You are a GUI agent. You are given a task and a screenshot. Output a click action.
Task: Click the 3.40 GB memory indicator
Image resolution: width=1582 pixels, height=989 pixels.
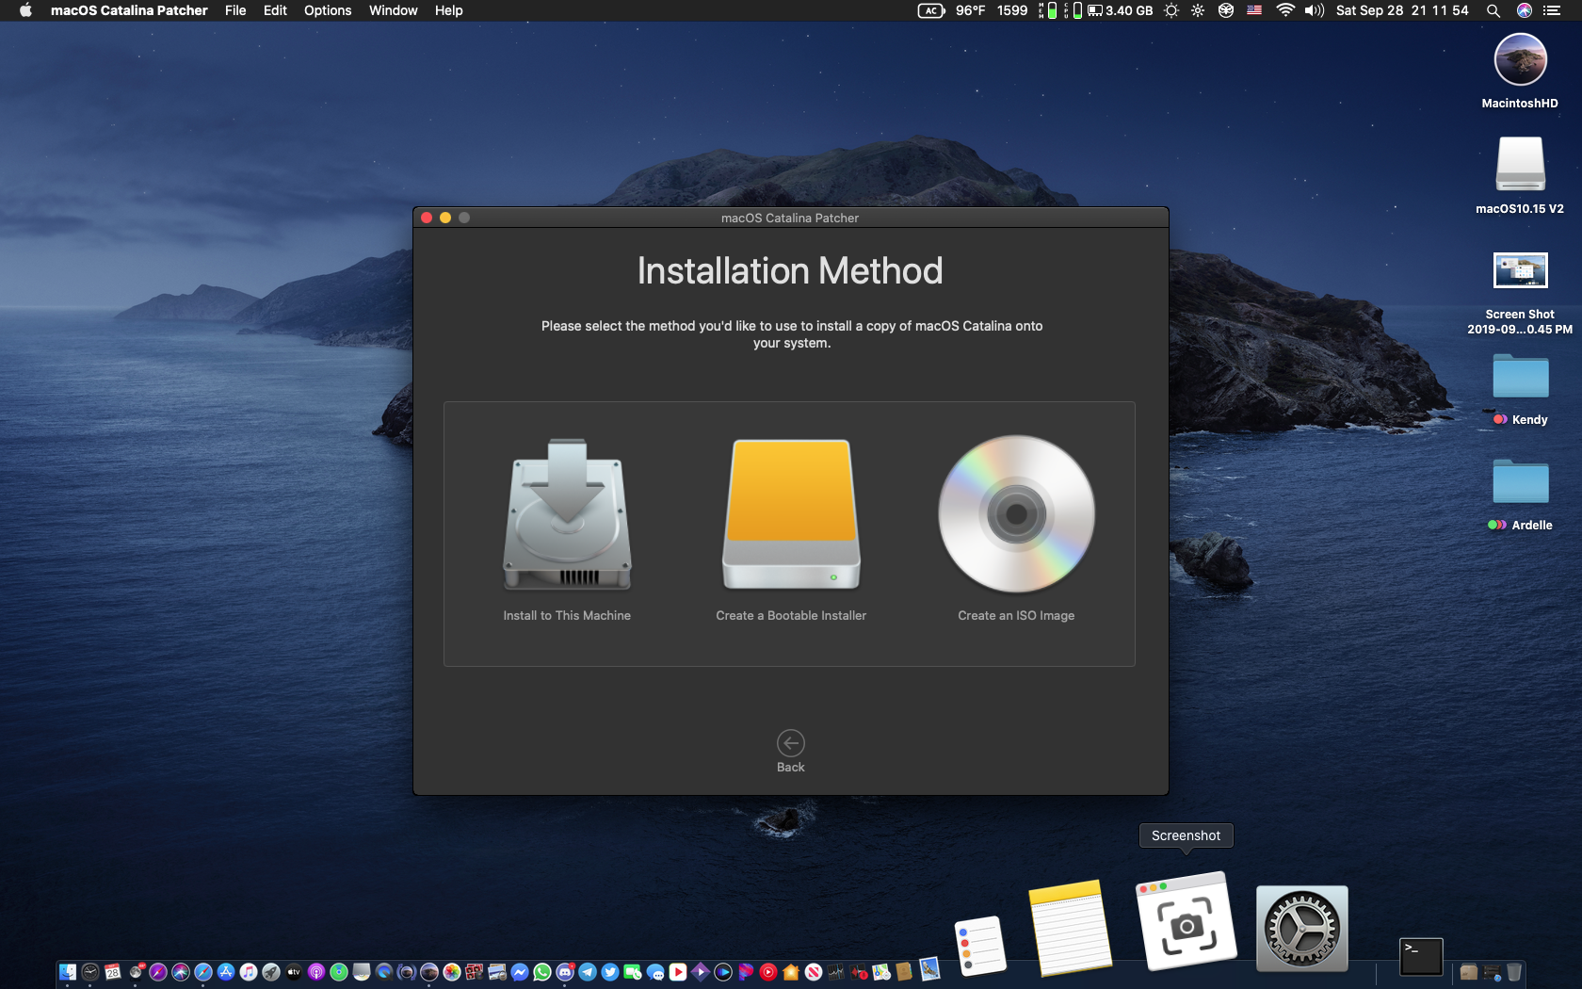[1121, 10]
